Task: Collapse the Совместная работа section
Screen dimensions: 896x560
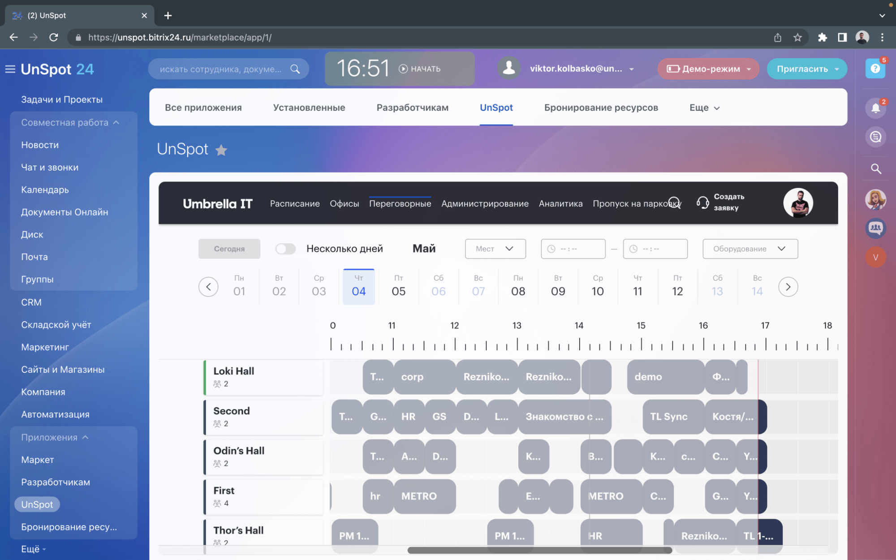Action: (70, 122)
